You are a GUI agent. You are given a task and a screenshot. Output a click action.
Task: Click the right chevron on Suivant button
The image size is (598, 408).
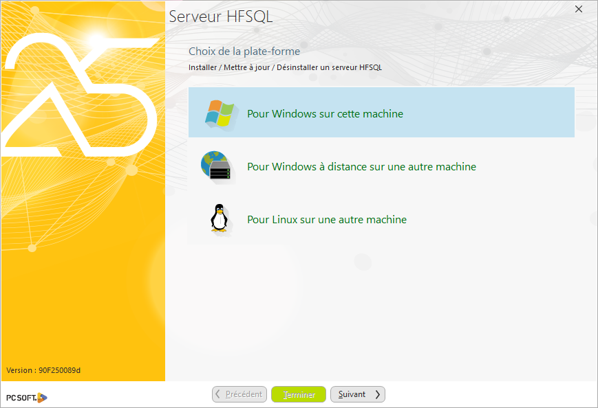[377, 394]
